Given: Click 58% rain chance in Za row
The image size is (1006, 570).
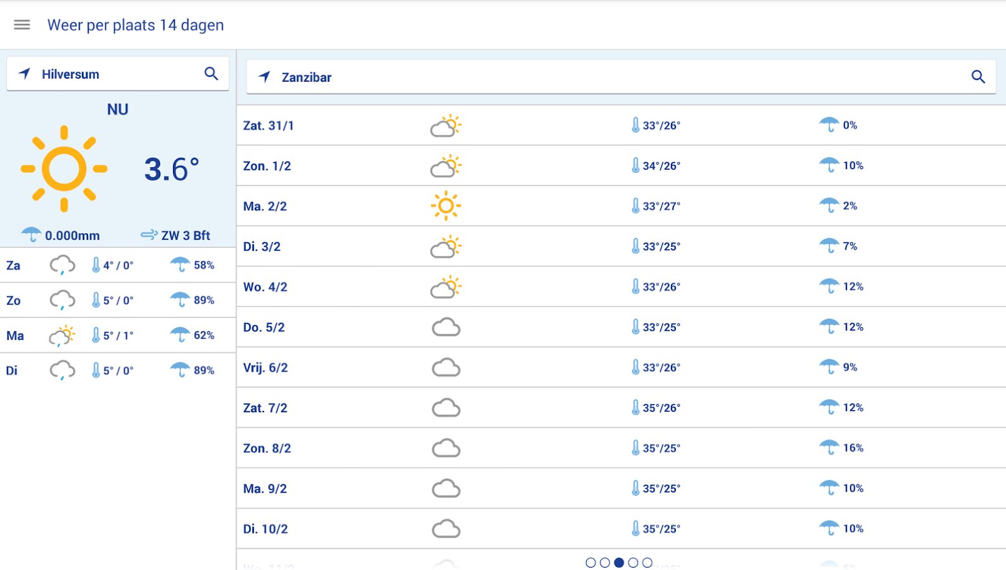Looking at the screenshot, I should (204, 265).
